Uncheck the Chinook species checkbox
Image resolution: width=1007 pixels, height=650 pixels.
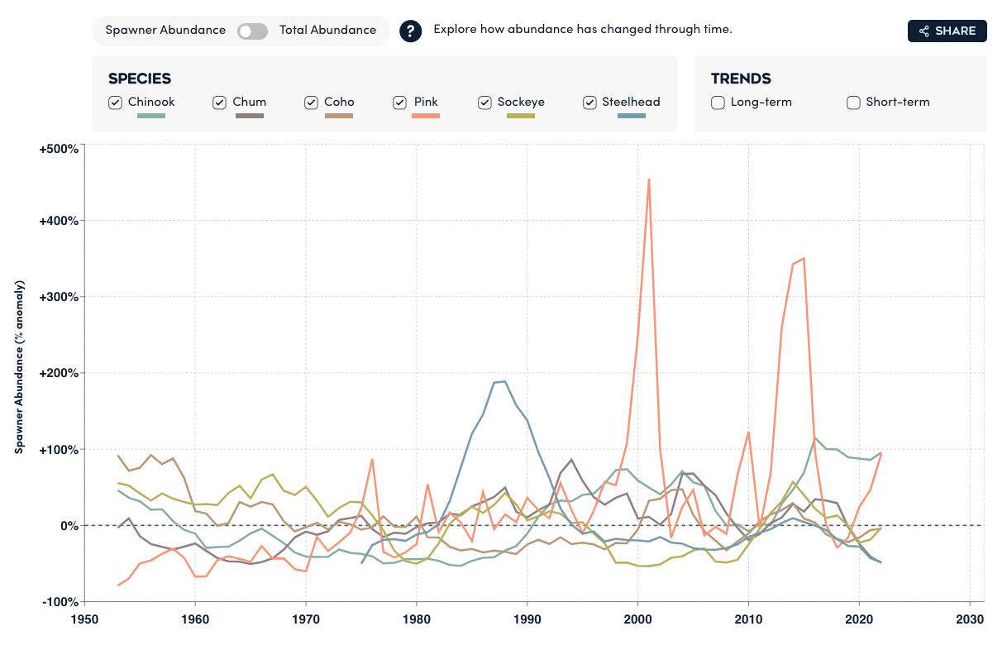click(116, 103)
